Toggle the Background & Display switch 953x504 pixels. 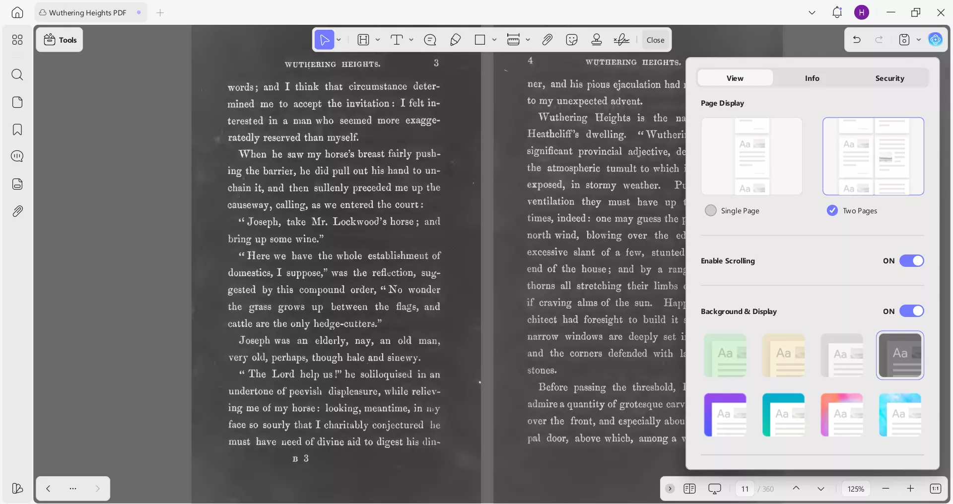point(911,311)
